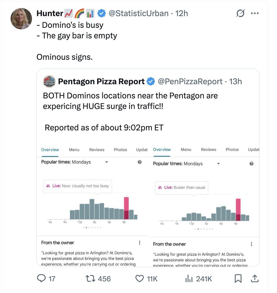Click the Pentagon Pizza Report avatar

point(49,81)
